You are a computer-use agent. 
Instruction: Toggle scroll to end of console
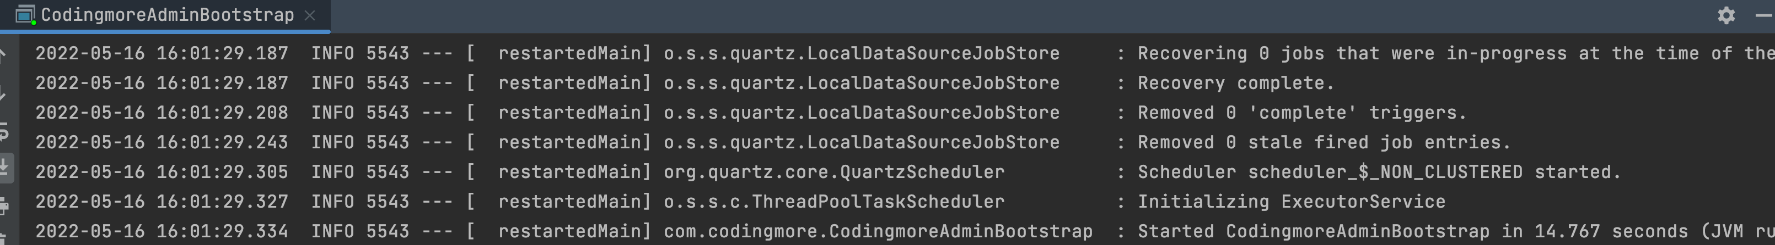(3, 167)
